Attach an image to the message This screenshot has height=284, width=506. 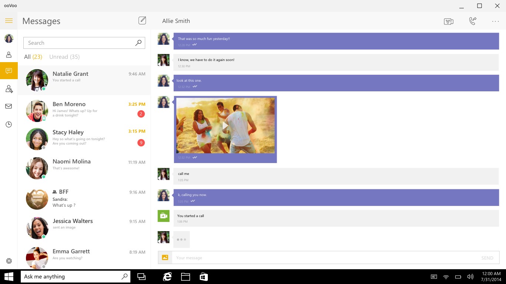pyautogui.click(x=165, y=258)
